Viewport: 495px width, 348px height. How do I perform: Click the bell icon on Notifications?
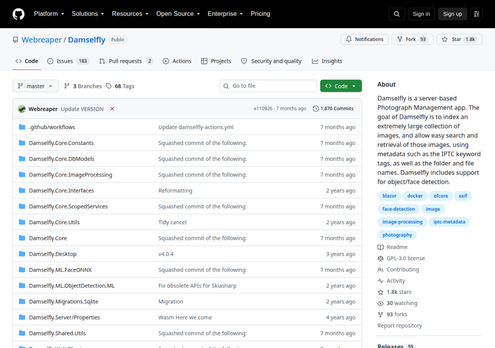pos(349,39)
